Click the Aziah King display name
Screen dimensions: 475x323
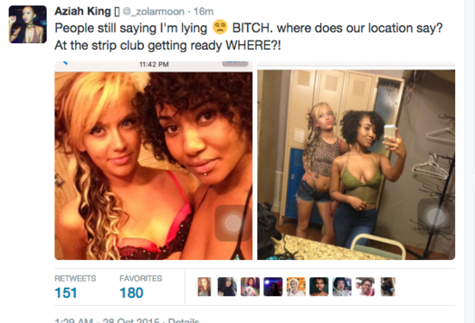[x=82, y=11]
